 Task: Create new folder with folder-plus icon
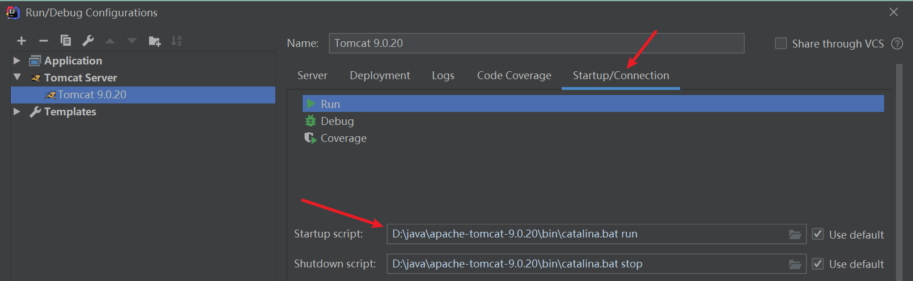(x=155, y=41)
